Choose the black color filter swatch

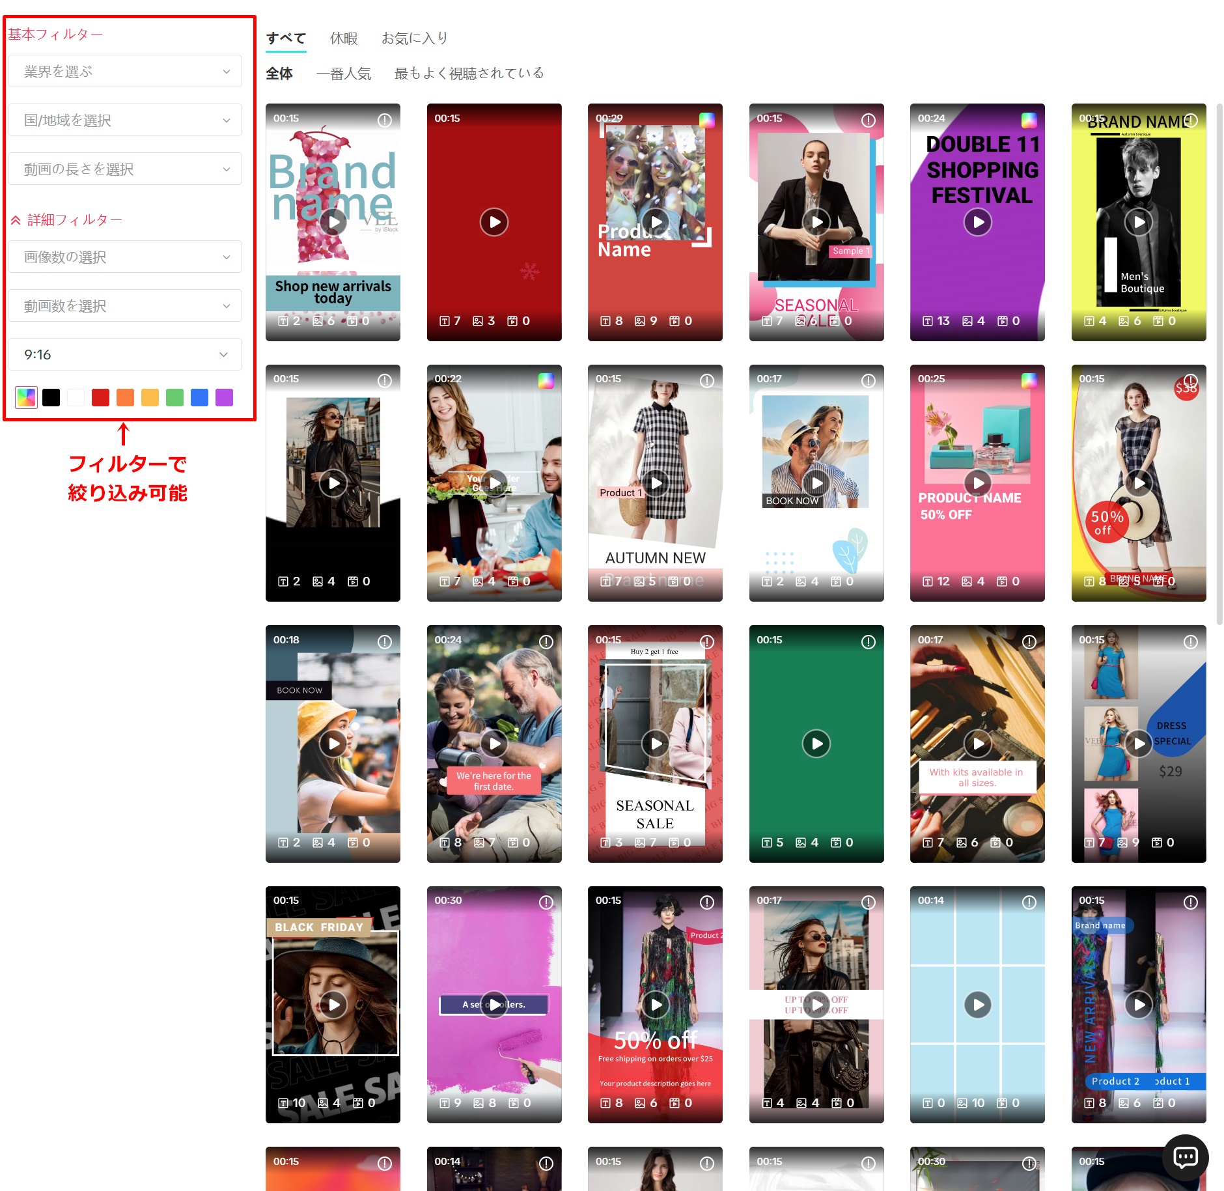(51, 397)
